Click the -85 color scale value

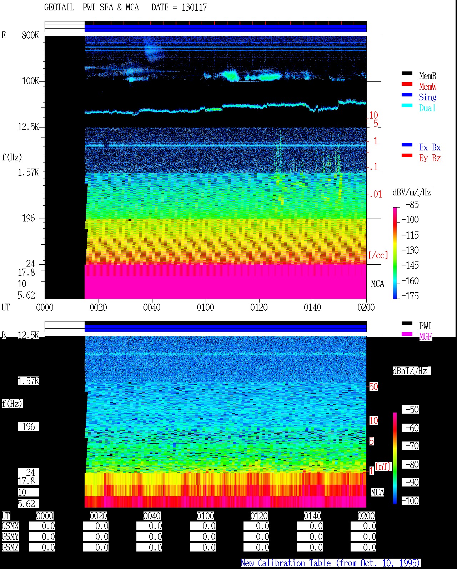coord(412,205)
